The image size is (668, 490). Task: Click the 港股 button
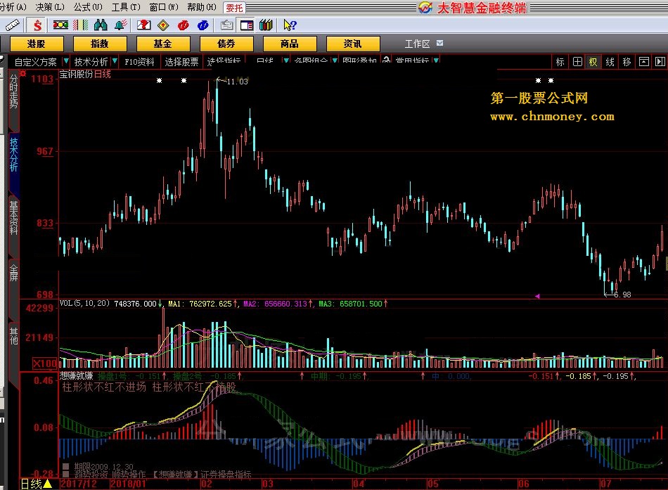pos(37,44)
